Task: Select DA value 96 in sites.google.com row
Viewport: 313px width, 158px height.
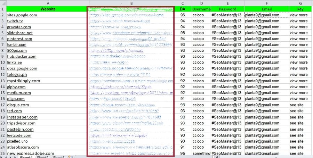Action: tap(183, 15)
